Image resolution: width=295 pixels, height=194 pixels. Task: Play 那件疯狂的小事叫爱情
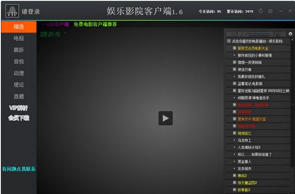[x=255, y=55]
